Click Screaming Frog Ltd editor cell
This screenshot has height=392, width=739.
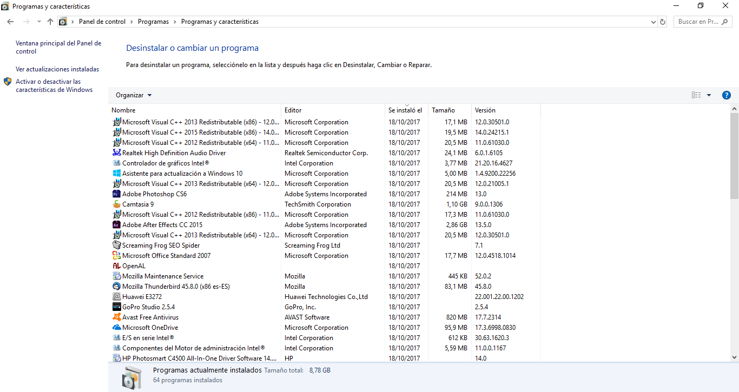pyautogui.click(x=312, y=245)
